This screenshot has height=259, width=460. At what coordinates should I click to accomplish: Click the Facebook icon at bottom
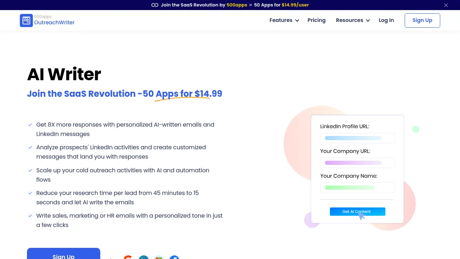[x=174, y=257]
